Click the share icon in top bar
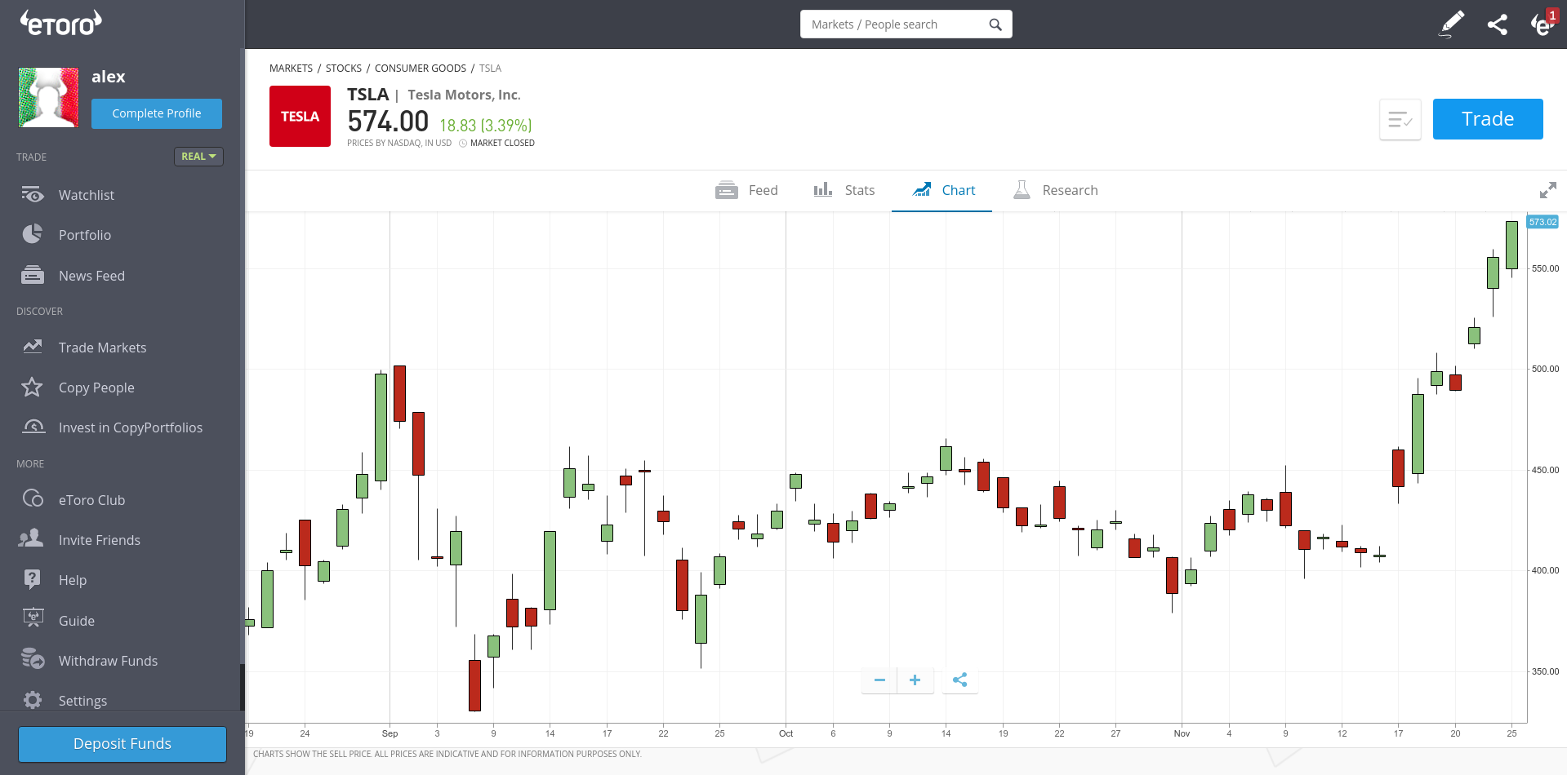The height and width of the screenshot is (775, 1567). click(1497, 24)
